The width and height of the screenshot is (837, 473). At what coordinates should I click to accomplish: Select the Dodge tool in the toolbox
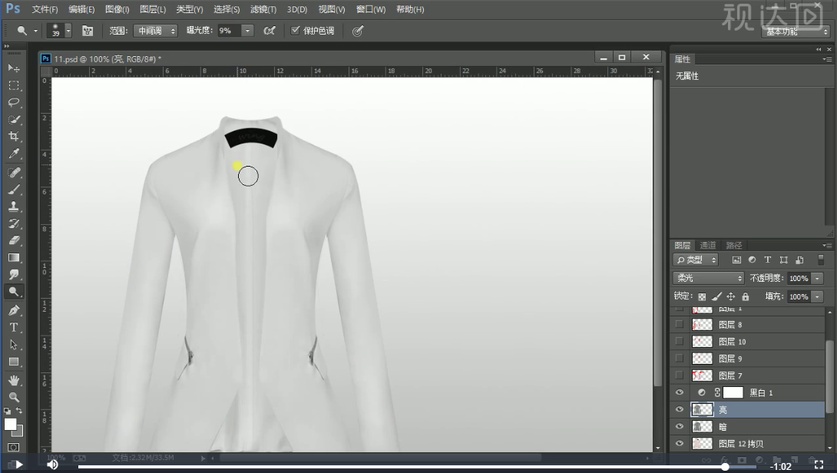(14, 292)
